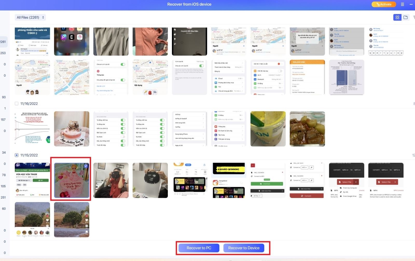Select the MP4 converter screenshot showing From my Computer
Image resolution: width=415 pixels, height=261 pixels.
pos(347,180)
